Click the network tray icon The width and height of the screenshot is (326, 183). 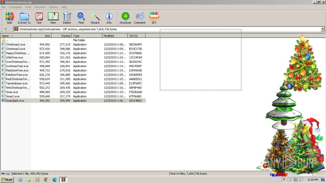pos(295,180)
